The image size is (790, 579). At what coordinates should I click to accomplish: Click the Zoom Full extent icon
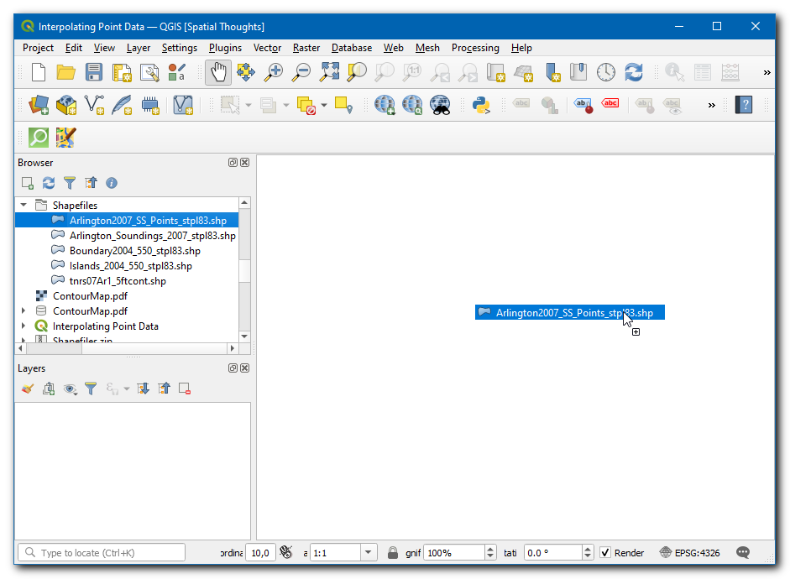click(328, 73)
